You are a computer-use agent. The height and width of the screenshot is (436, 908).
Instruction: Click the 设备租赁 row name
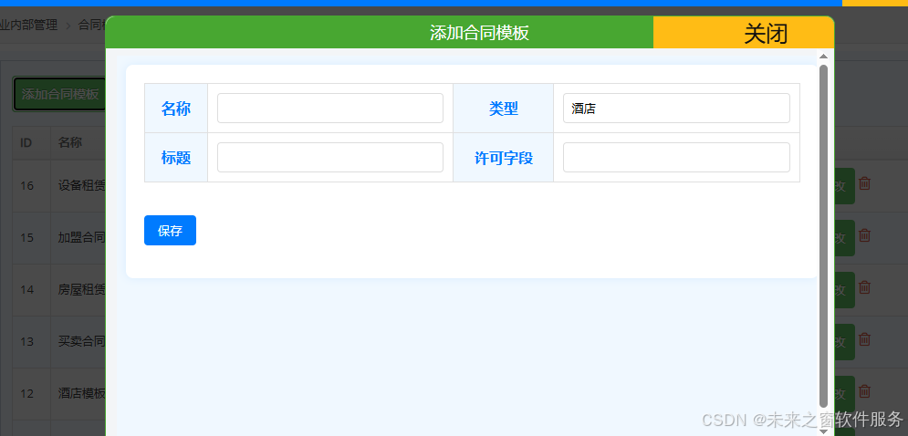pos(81,186)
